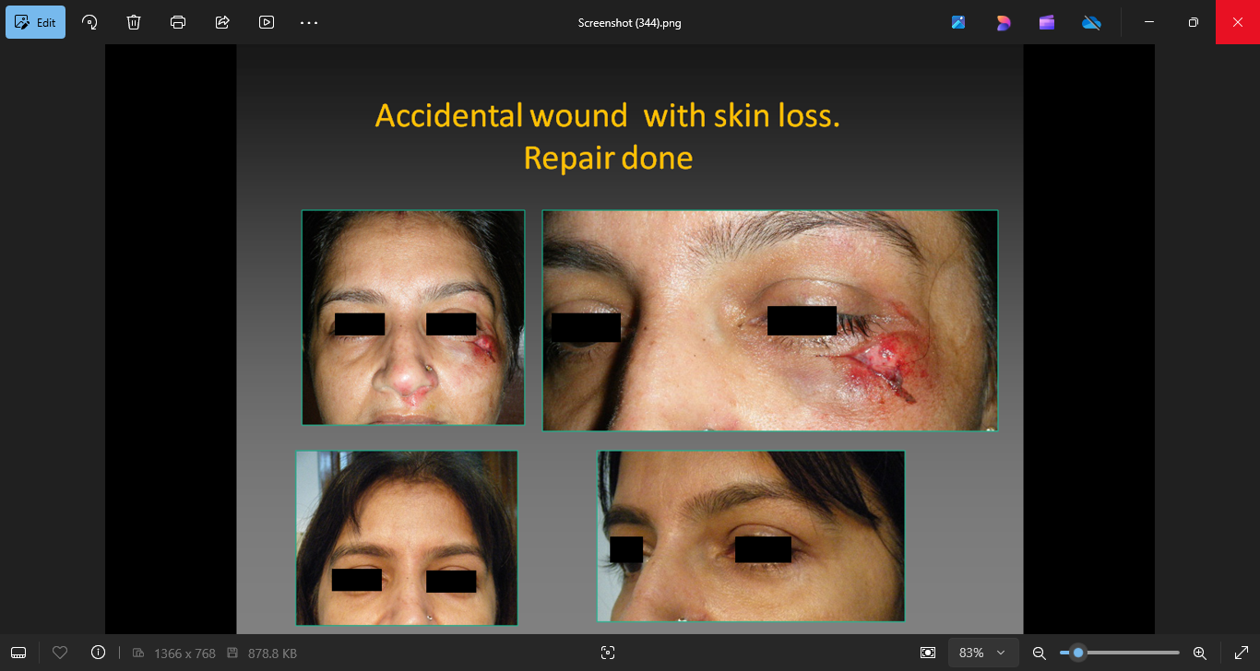Delete the photo using the trash icon

(134, 22)
